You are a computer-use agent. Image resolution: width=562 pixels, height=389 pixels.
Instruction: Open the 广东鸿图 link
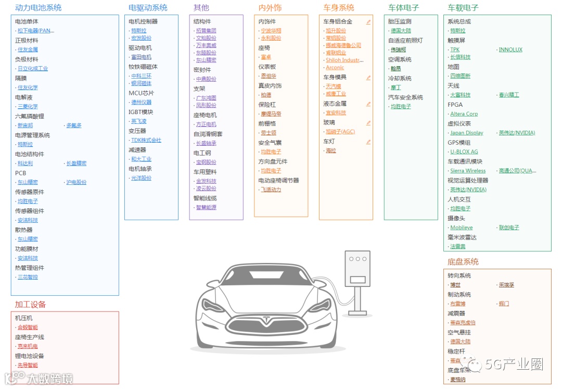(206, 98)
